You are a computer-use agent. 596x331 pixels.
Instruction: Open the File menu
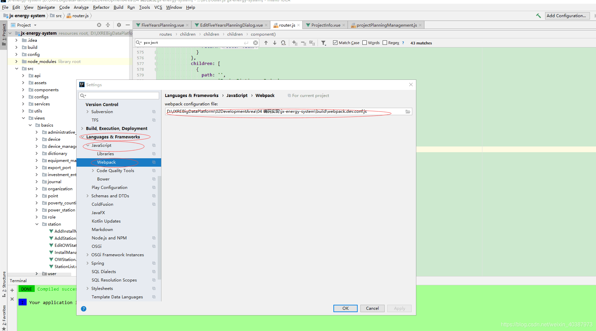pyautogui.click(x=5, y=7)
